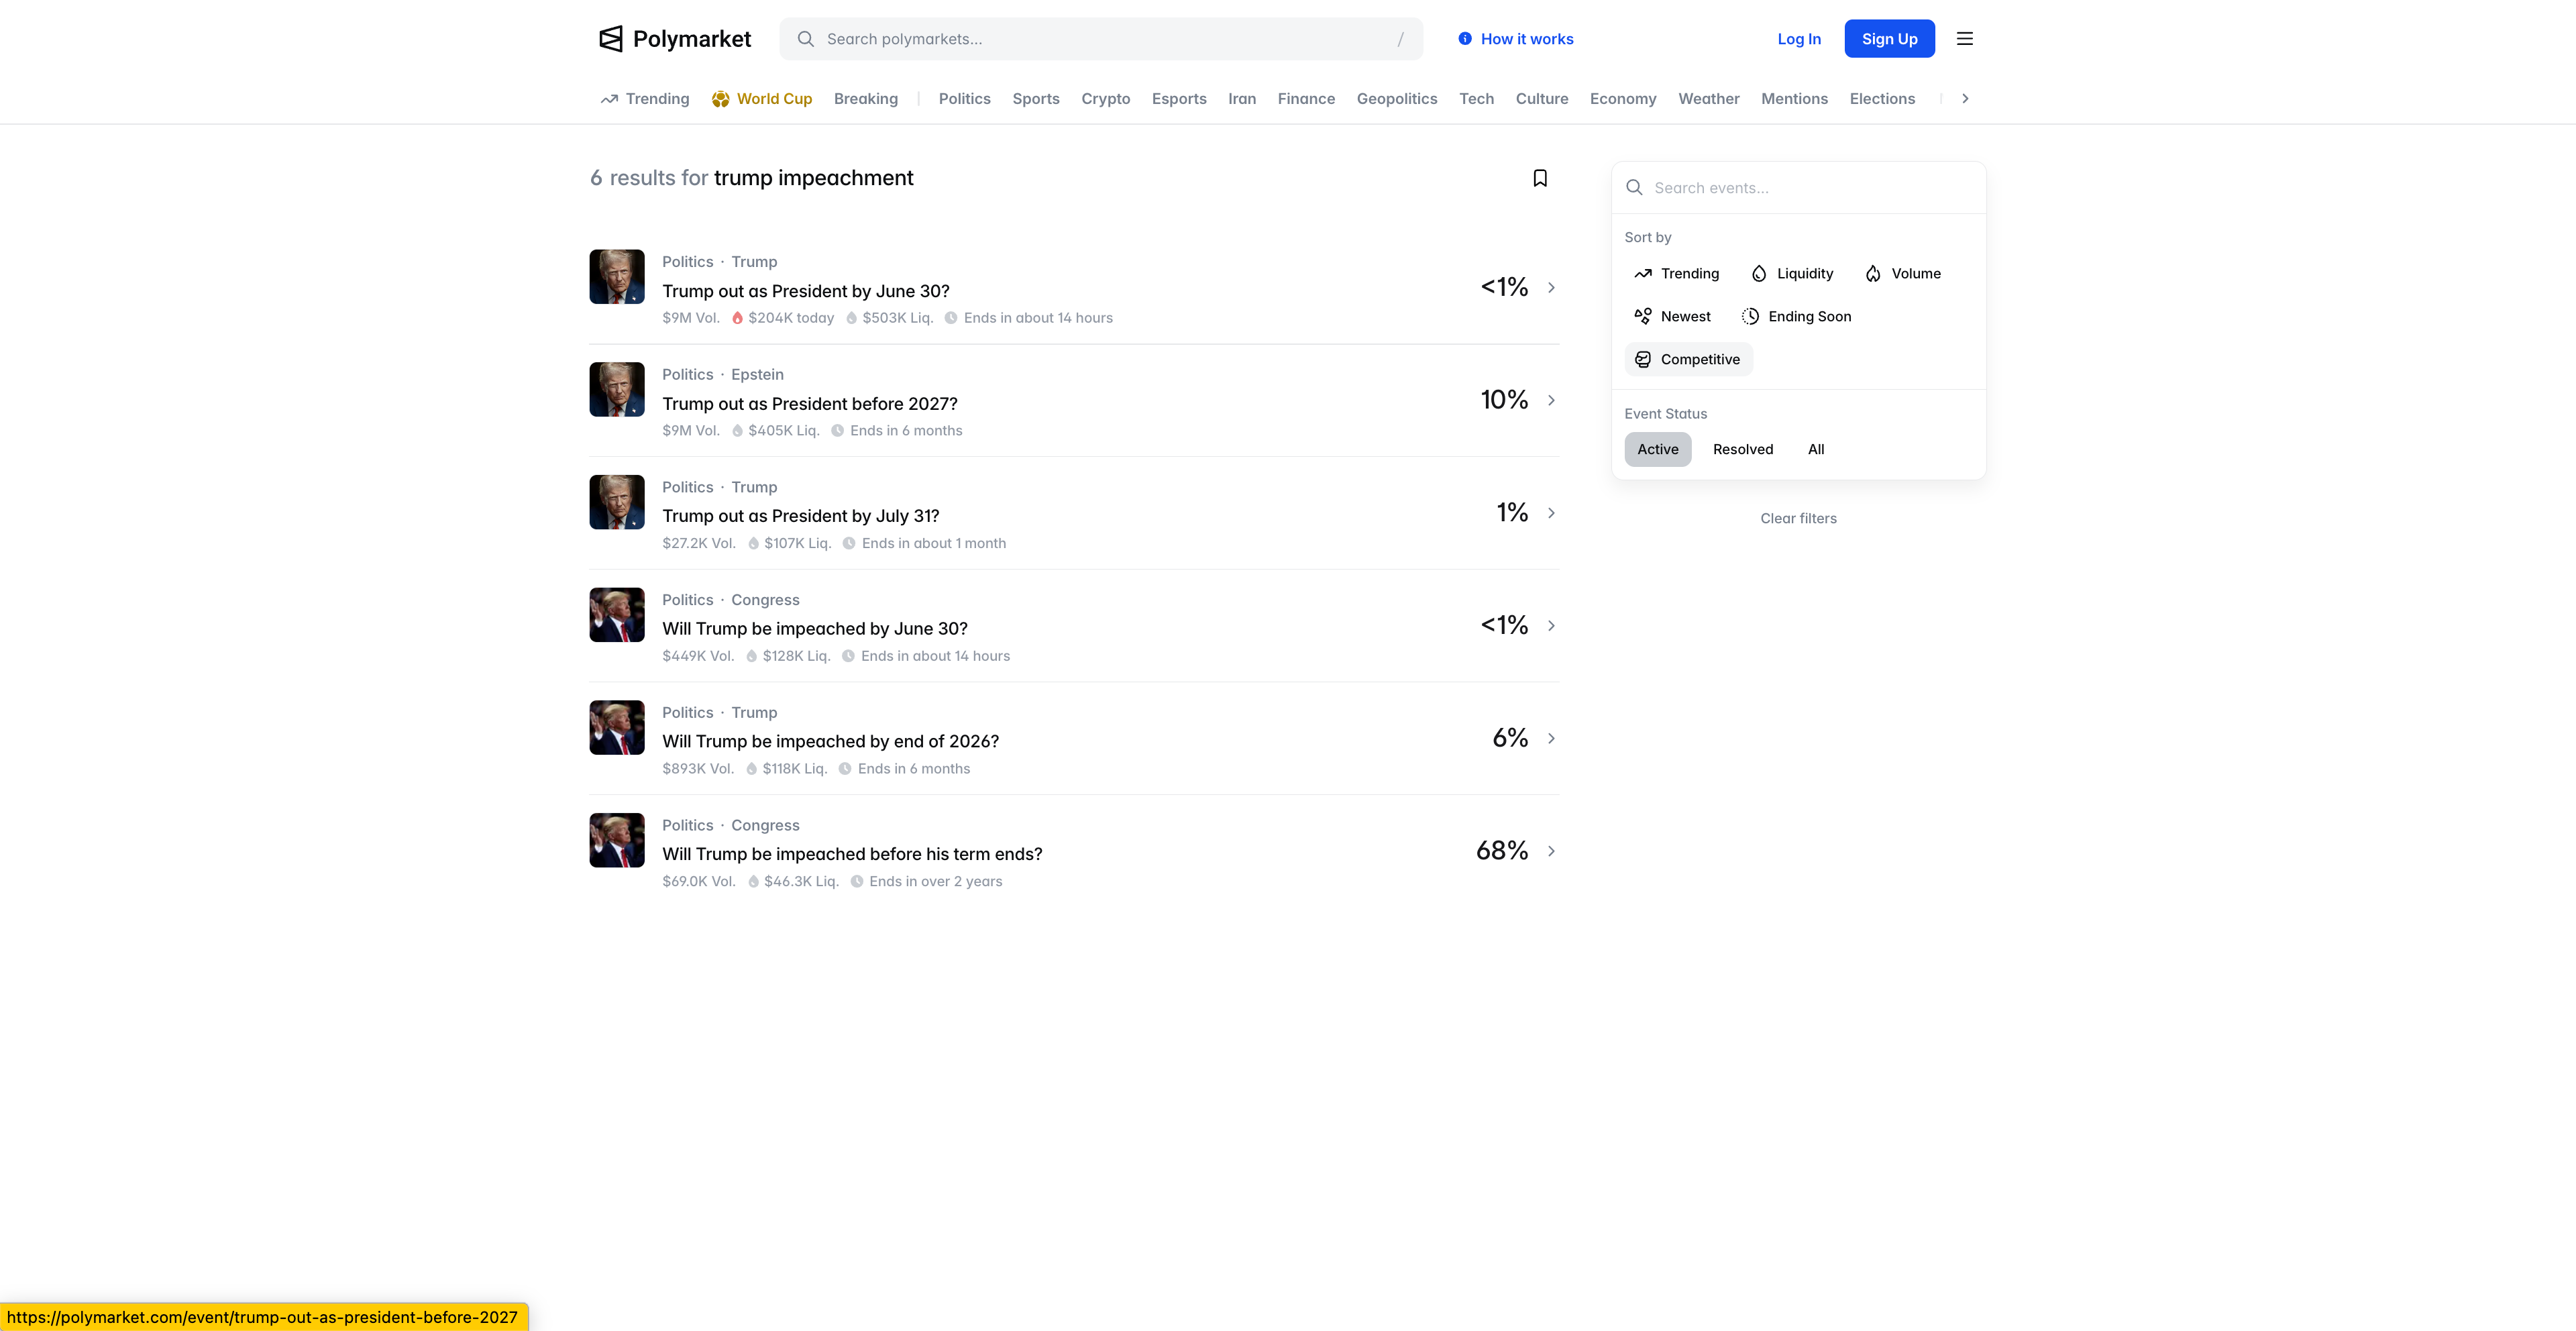The height and width of the screenshot is (1331, 2576).
Task: Open 'Trump out as President before 2027?' market
Action: (x=810, y=404)
